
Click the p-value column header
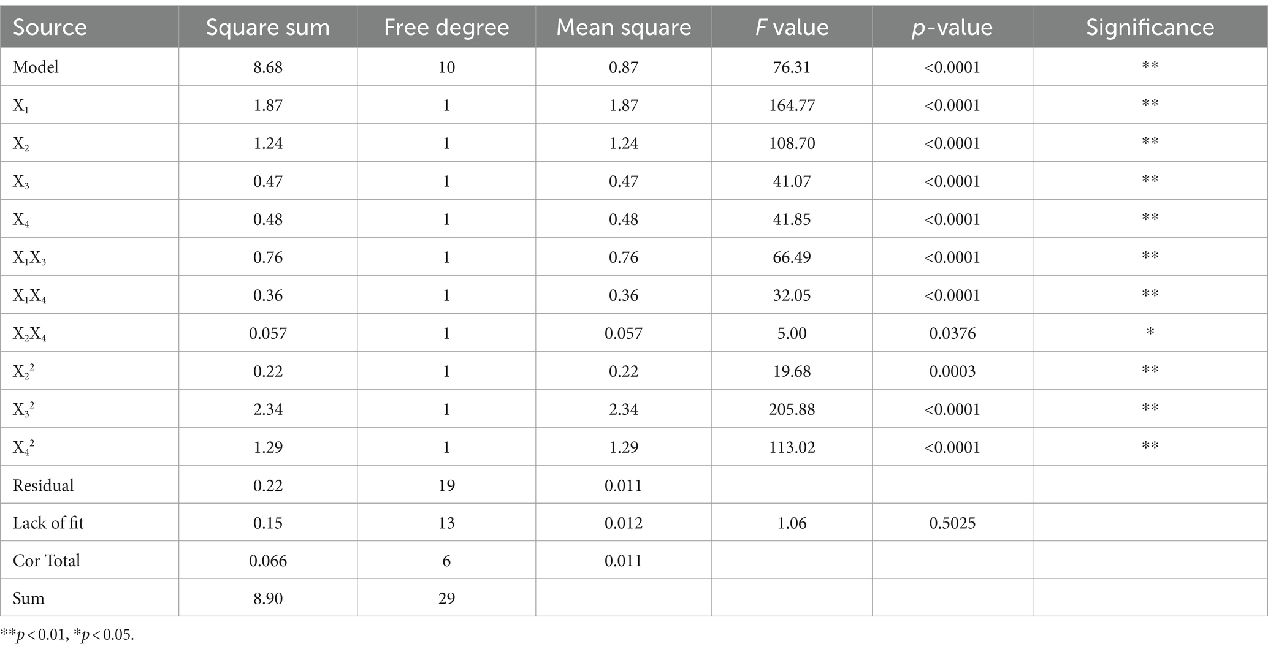952,28
